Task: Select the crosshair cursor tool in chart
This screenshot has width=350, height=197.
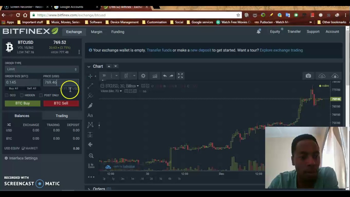Action: (90, 76)
